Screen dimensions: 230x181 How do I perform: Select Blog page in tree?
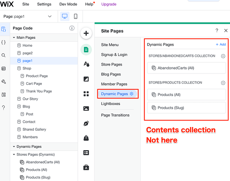tap(44, 106)
